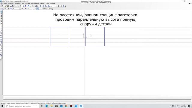Open the Выделить menu

[18, 3]
